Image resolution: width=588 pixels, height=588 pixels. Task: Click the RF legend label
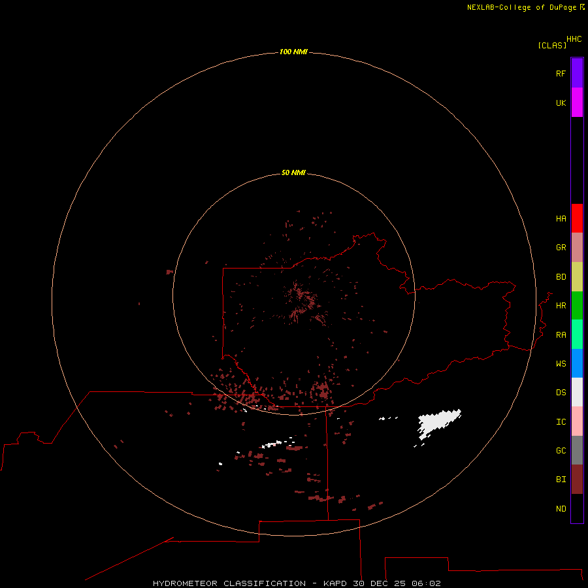pos(561,73)
